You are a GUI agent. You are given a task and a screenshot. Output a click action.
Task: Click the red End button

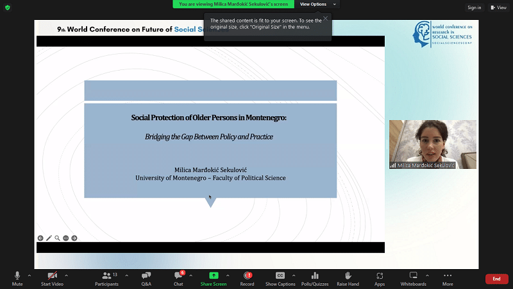pos(496,279)
